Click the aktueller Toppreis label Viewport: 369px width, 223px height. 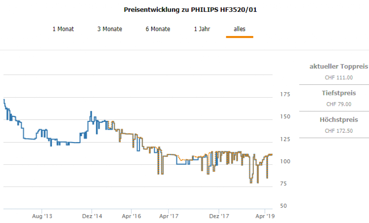(x=339, y=67)
